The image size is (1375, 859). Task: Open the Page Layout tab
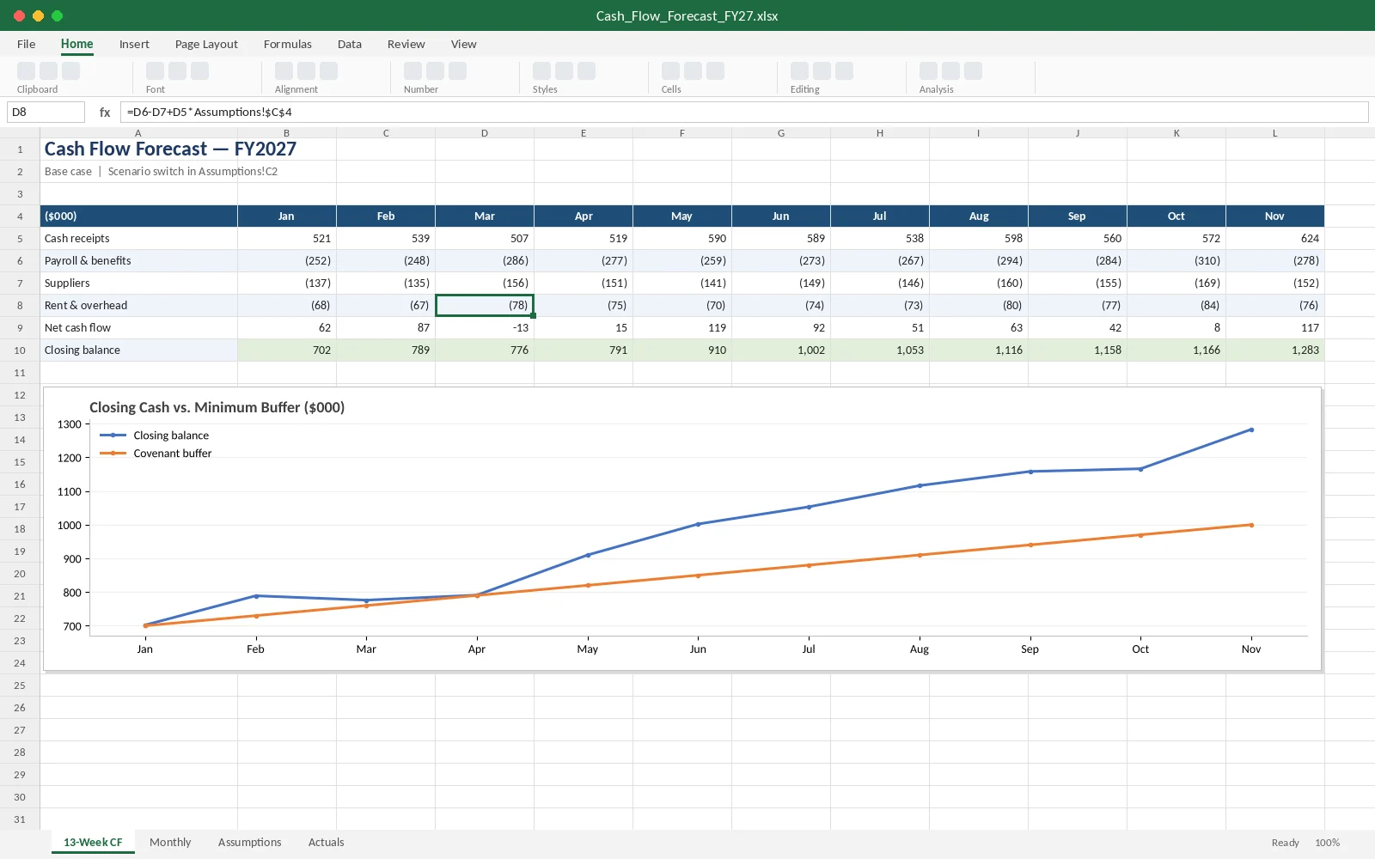[x=206, y=44]
